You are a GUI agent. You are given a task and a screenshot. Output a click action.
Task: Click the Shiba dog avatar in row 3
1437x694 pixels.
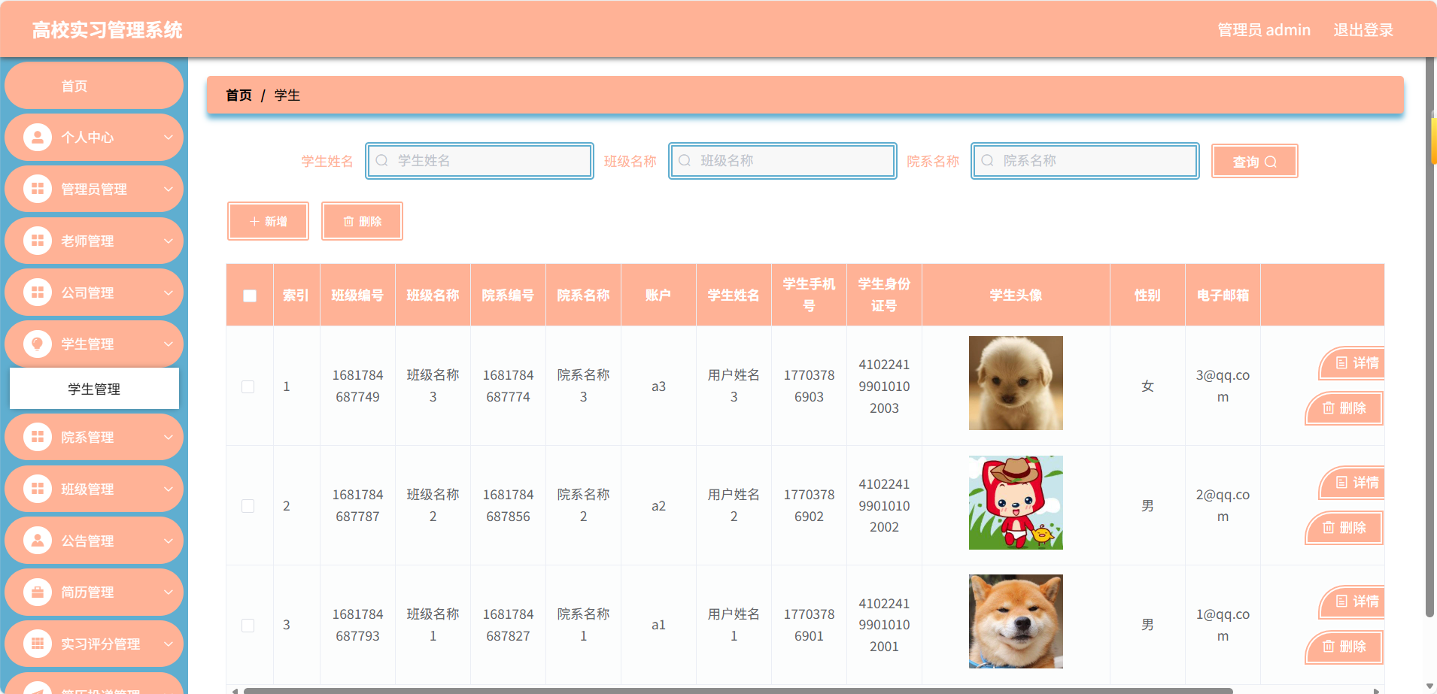(x=1016, y=622)
